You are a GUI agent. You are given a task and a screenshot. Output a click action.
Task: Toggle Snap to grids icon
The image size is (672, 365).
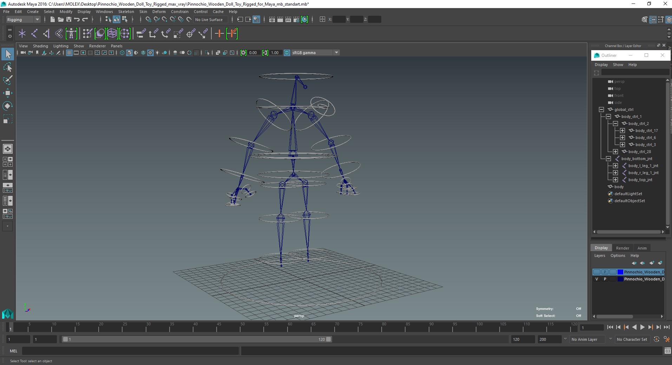[149, 20]
